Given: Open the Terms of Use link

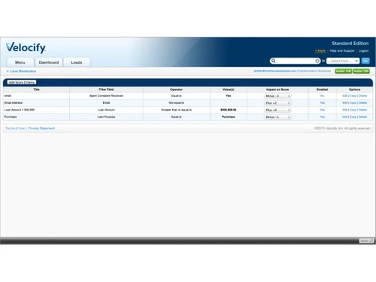Looking at the screenshot, I should (15, 129).
